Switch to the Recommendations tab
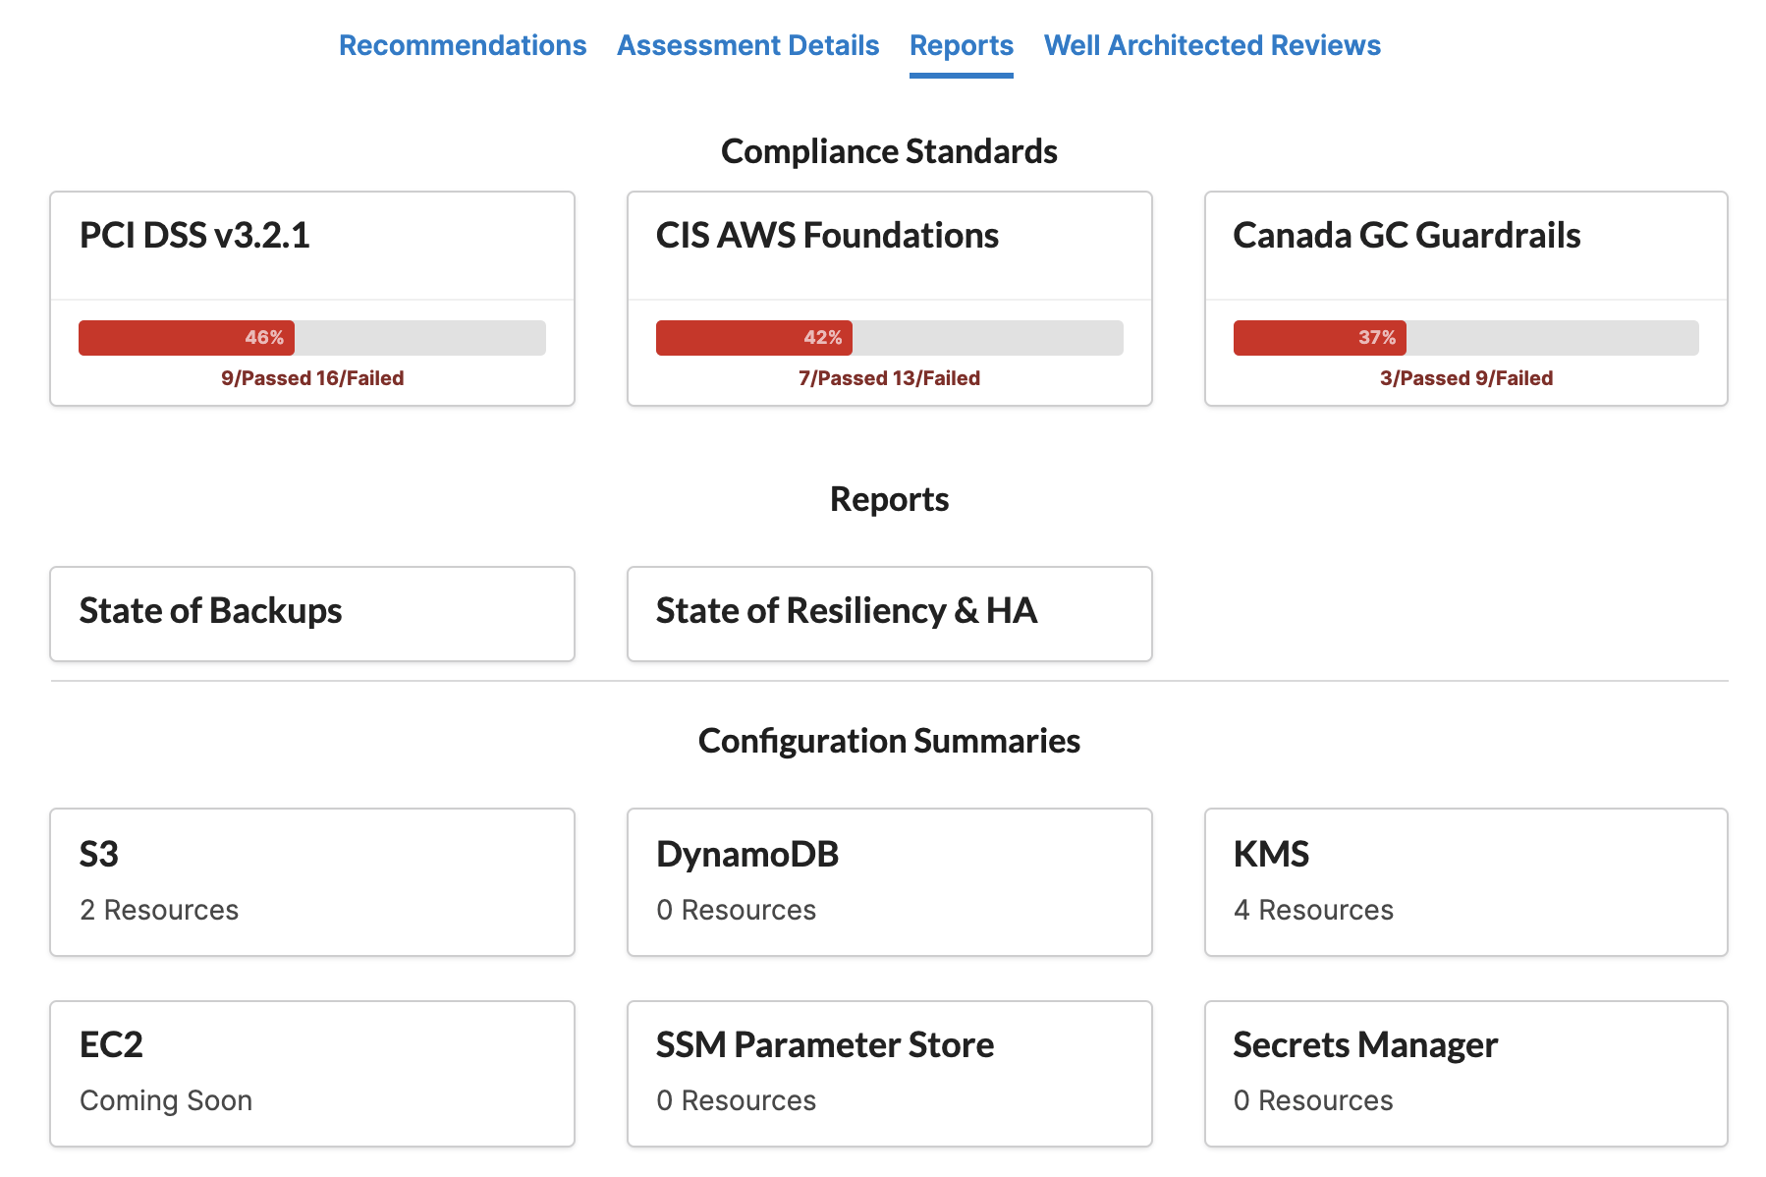The height and width of the screenshot is (1177, 1766). pos(462,45)
